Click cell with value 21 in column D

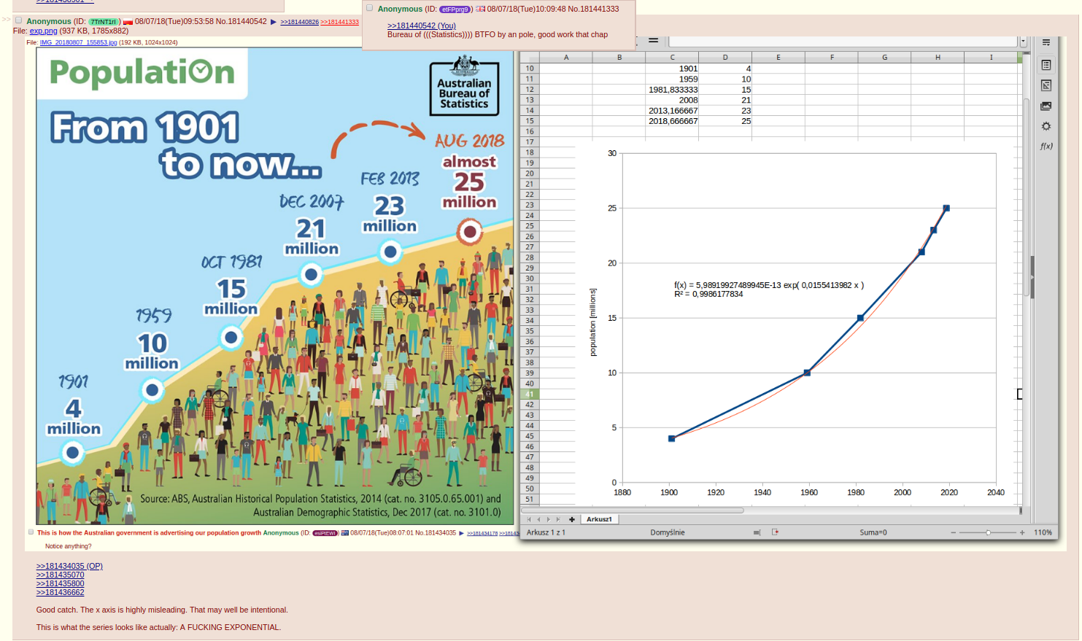point(724,100)
